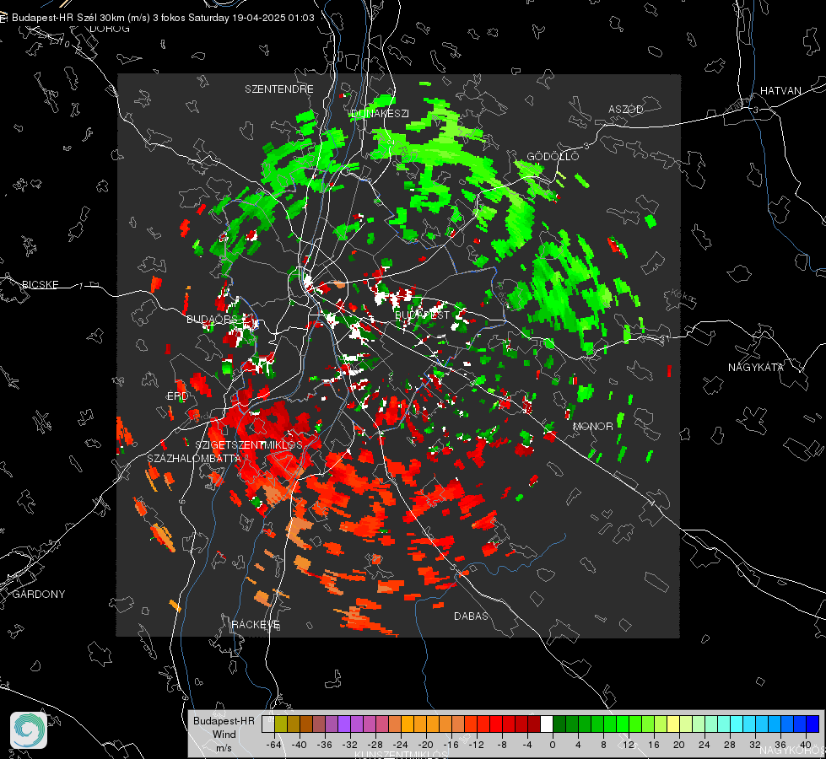Click the light gray swatch at the legend's left end
This screenshot has height=759, width=826.
click(268, 724)
